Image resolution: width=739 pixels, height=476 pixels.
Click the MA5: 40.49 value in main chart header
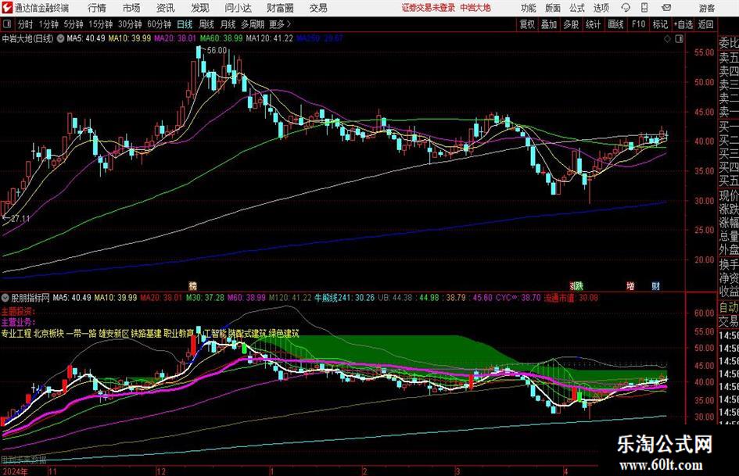86,38
